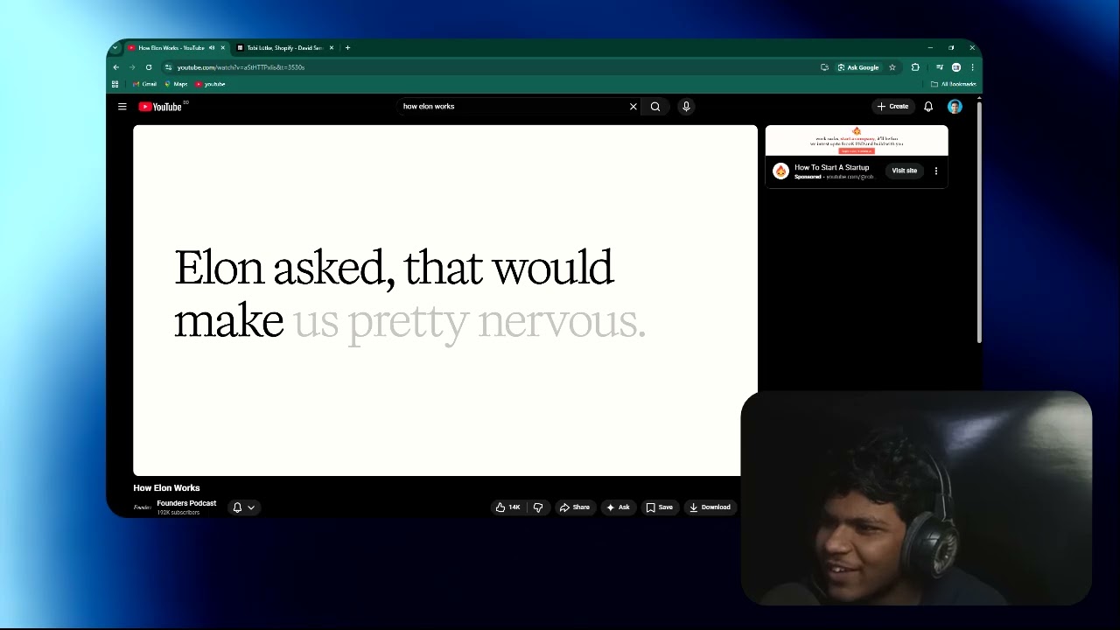
Task: Share the video
Action: click(575, 507)
